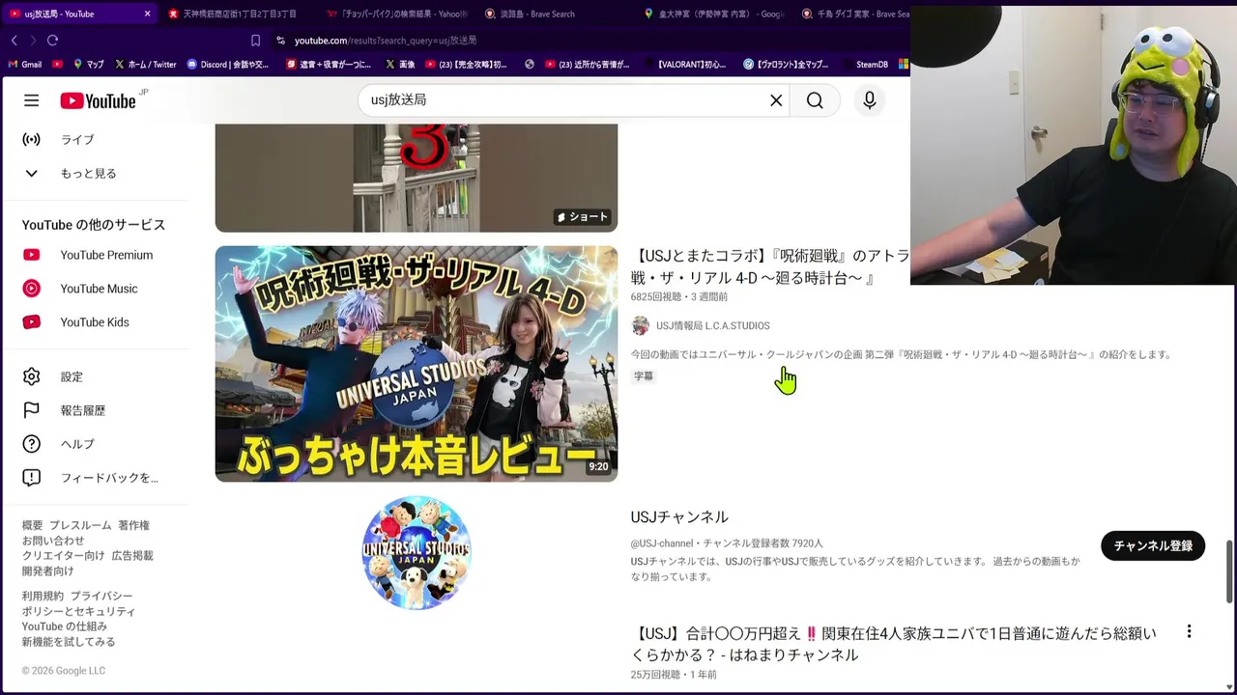
Task: Open 開発者向け footer link
Action: 48,570
